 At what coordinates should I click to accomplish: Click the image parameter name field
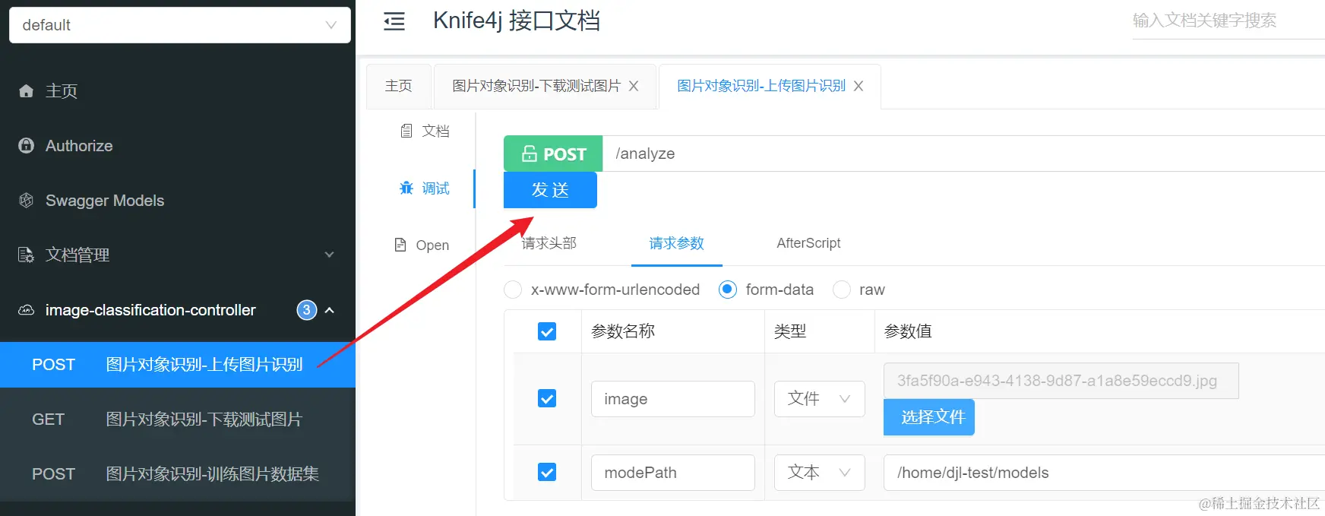tap(673, 399)
